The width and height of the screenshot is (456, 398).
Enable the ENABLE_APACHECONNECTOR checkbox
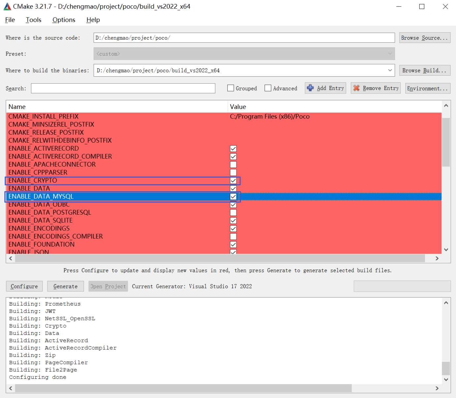point(233,164)
